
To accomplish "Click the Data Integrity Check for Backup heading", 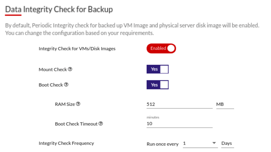I will (x=59, y=9).
